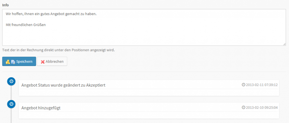Click the blue clock marker for Akzeptiert entry
Image resolution: width=289 pixels, height=123 pixels.
click(x=11, y=81)
